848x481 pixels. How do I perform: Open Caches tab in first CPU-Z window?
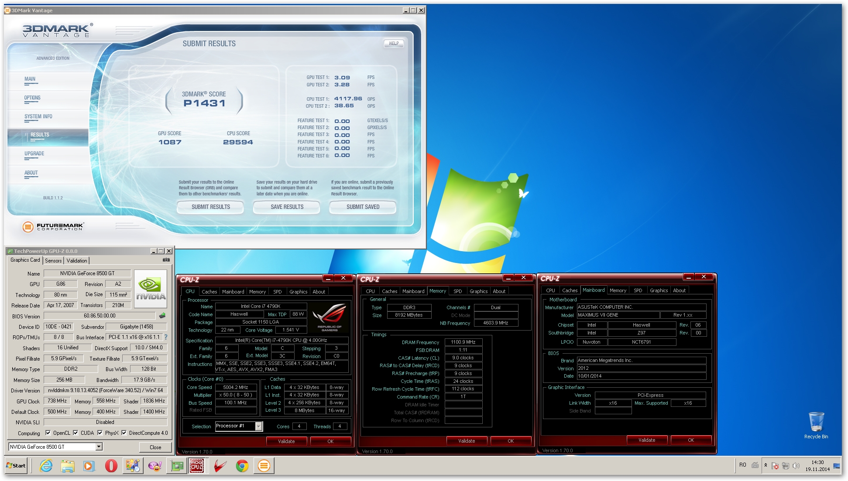click(209, 292)
